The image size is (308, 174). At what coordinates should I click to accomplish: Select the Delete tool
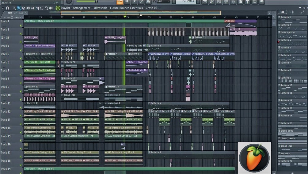pyautogui.click(x=24, y=8)
